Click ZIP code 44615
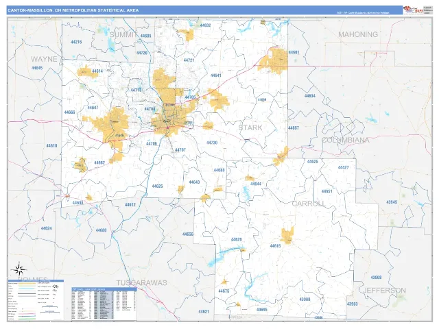 275,246
